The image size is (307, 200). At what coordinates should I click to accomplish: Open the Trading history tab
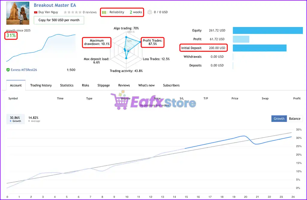tap(41, 85)
